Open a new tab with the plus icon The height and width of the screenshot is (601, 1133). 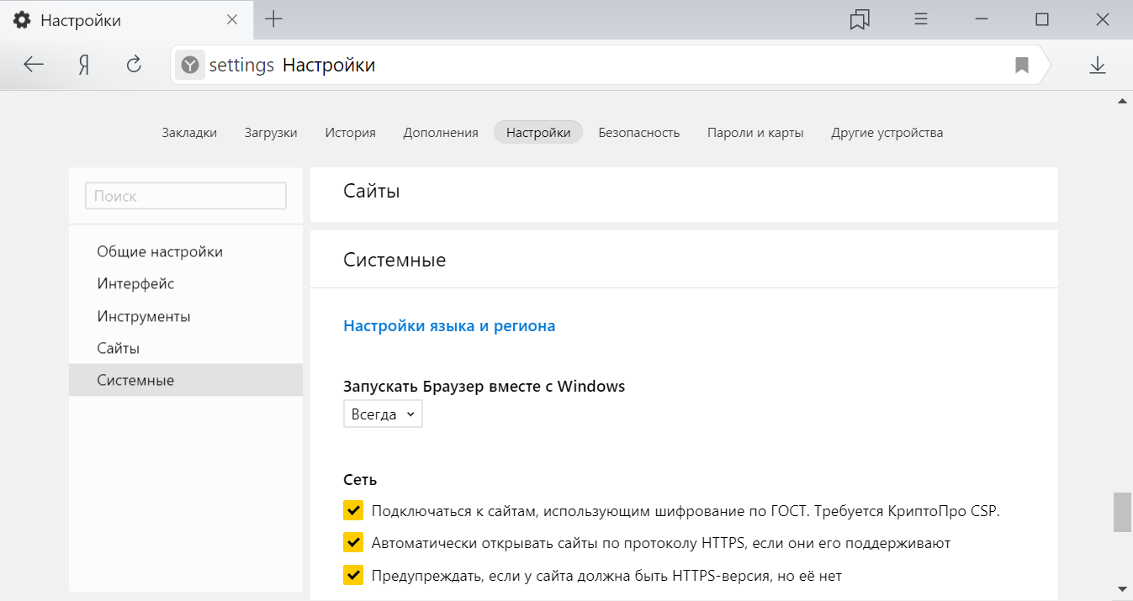pyautogui.click(x=273, y=19)
